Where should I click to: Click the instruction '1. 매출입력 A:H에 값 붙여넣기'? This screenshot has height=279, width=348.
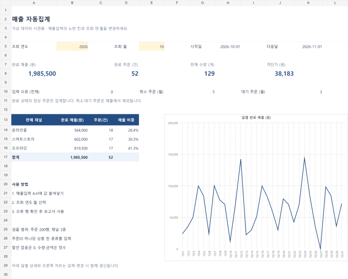(38, 193)
